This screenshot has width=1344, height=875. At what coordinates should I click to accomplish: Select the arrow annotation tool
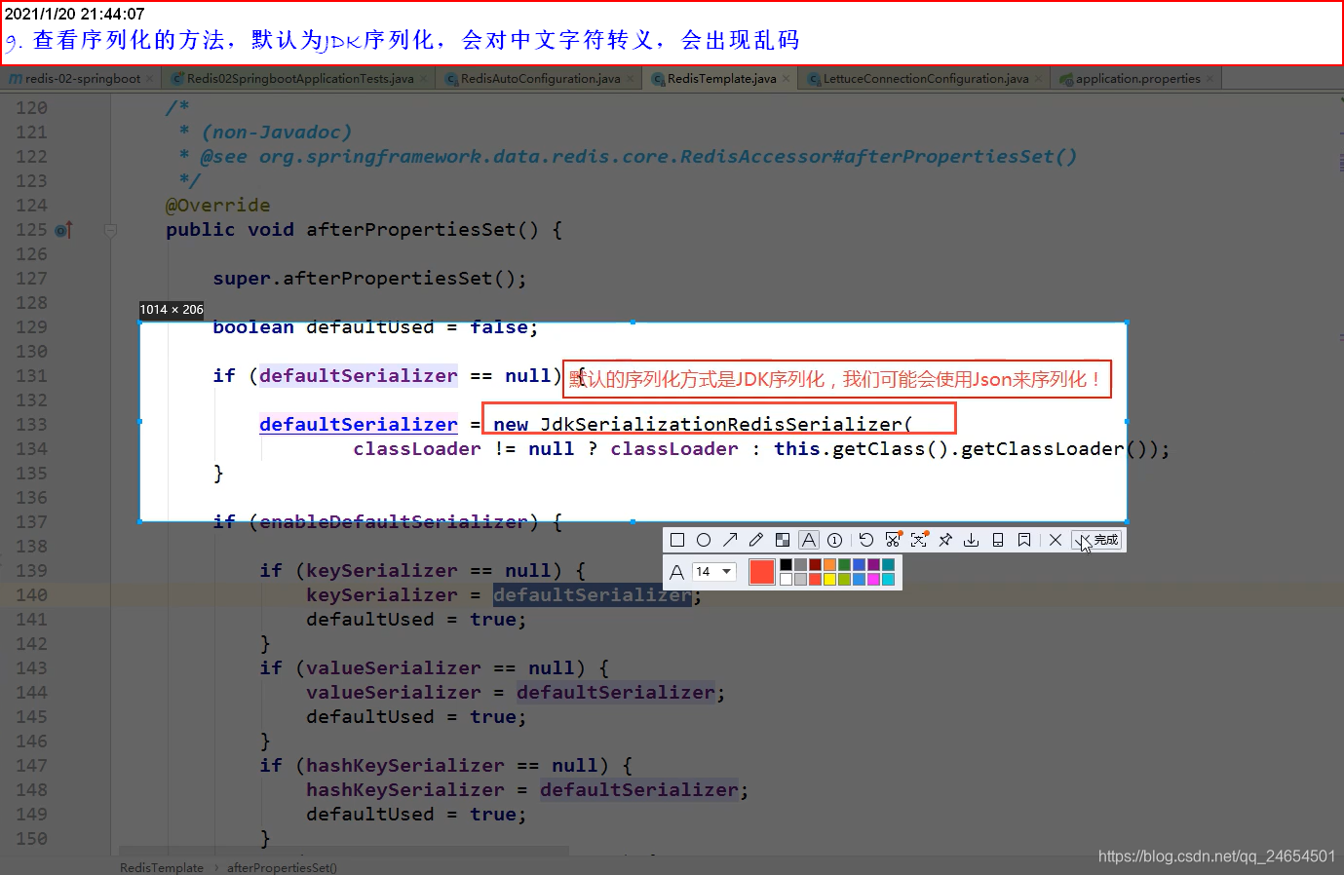point(730,540)
